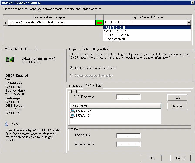Pick the <Empty adapter> option
Image resolution: width=195 pixels, height=163 pixels.
point(115,39)
